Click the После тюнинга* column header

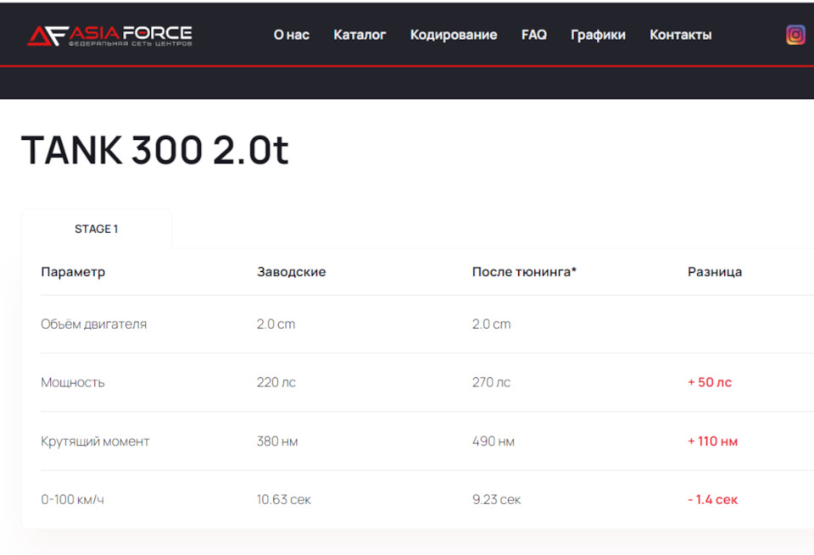pyautogui.click(x=524, y=272)
